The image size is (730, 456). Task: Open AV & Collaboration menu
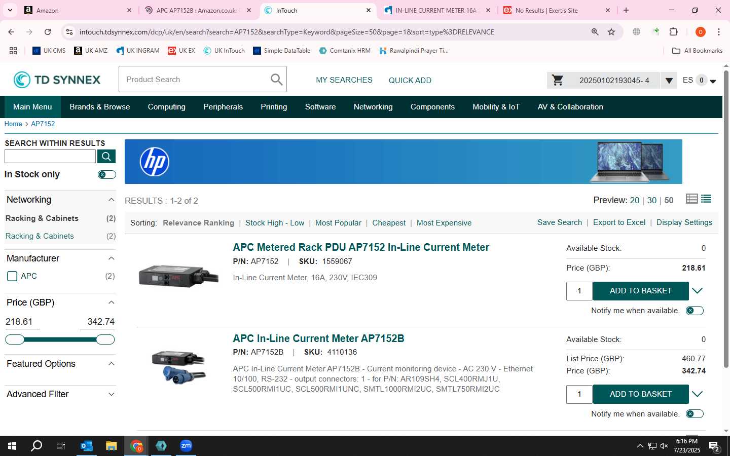click(570, 107)
